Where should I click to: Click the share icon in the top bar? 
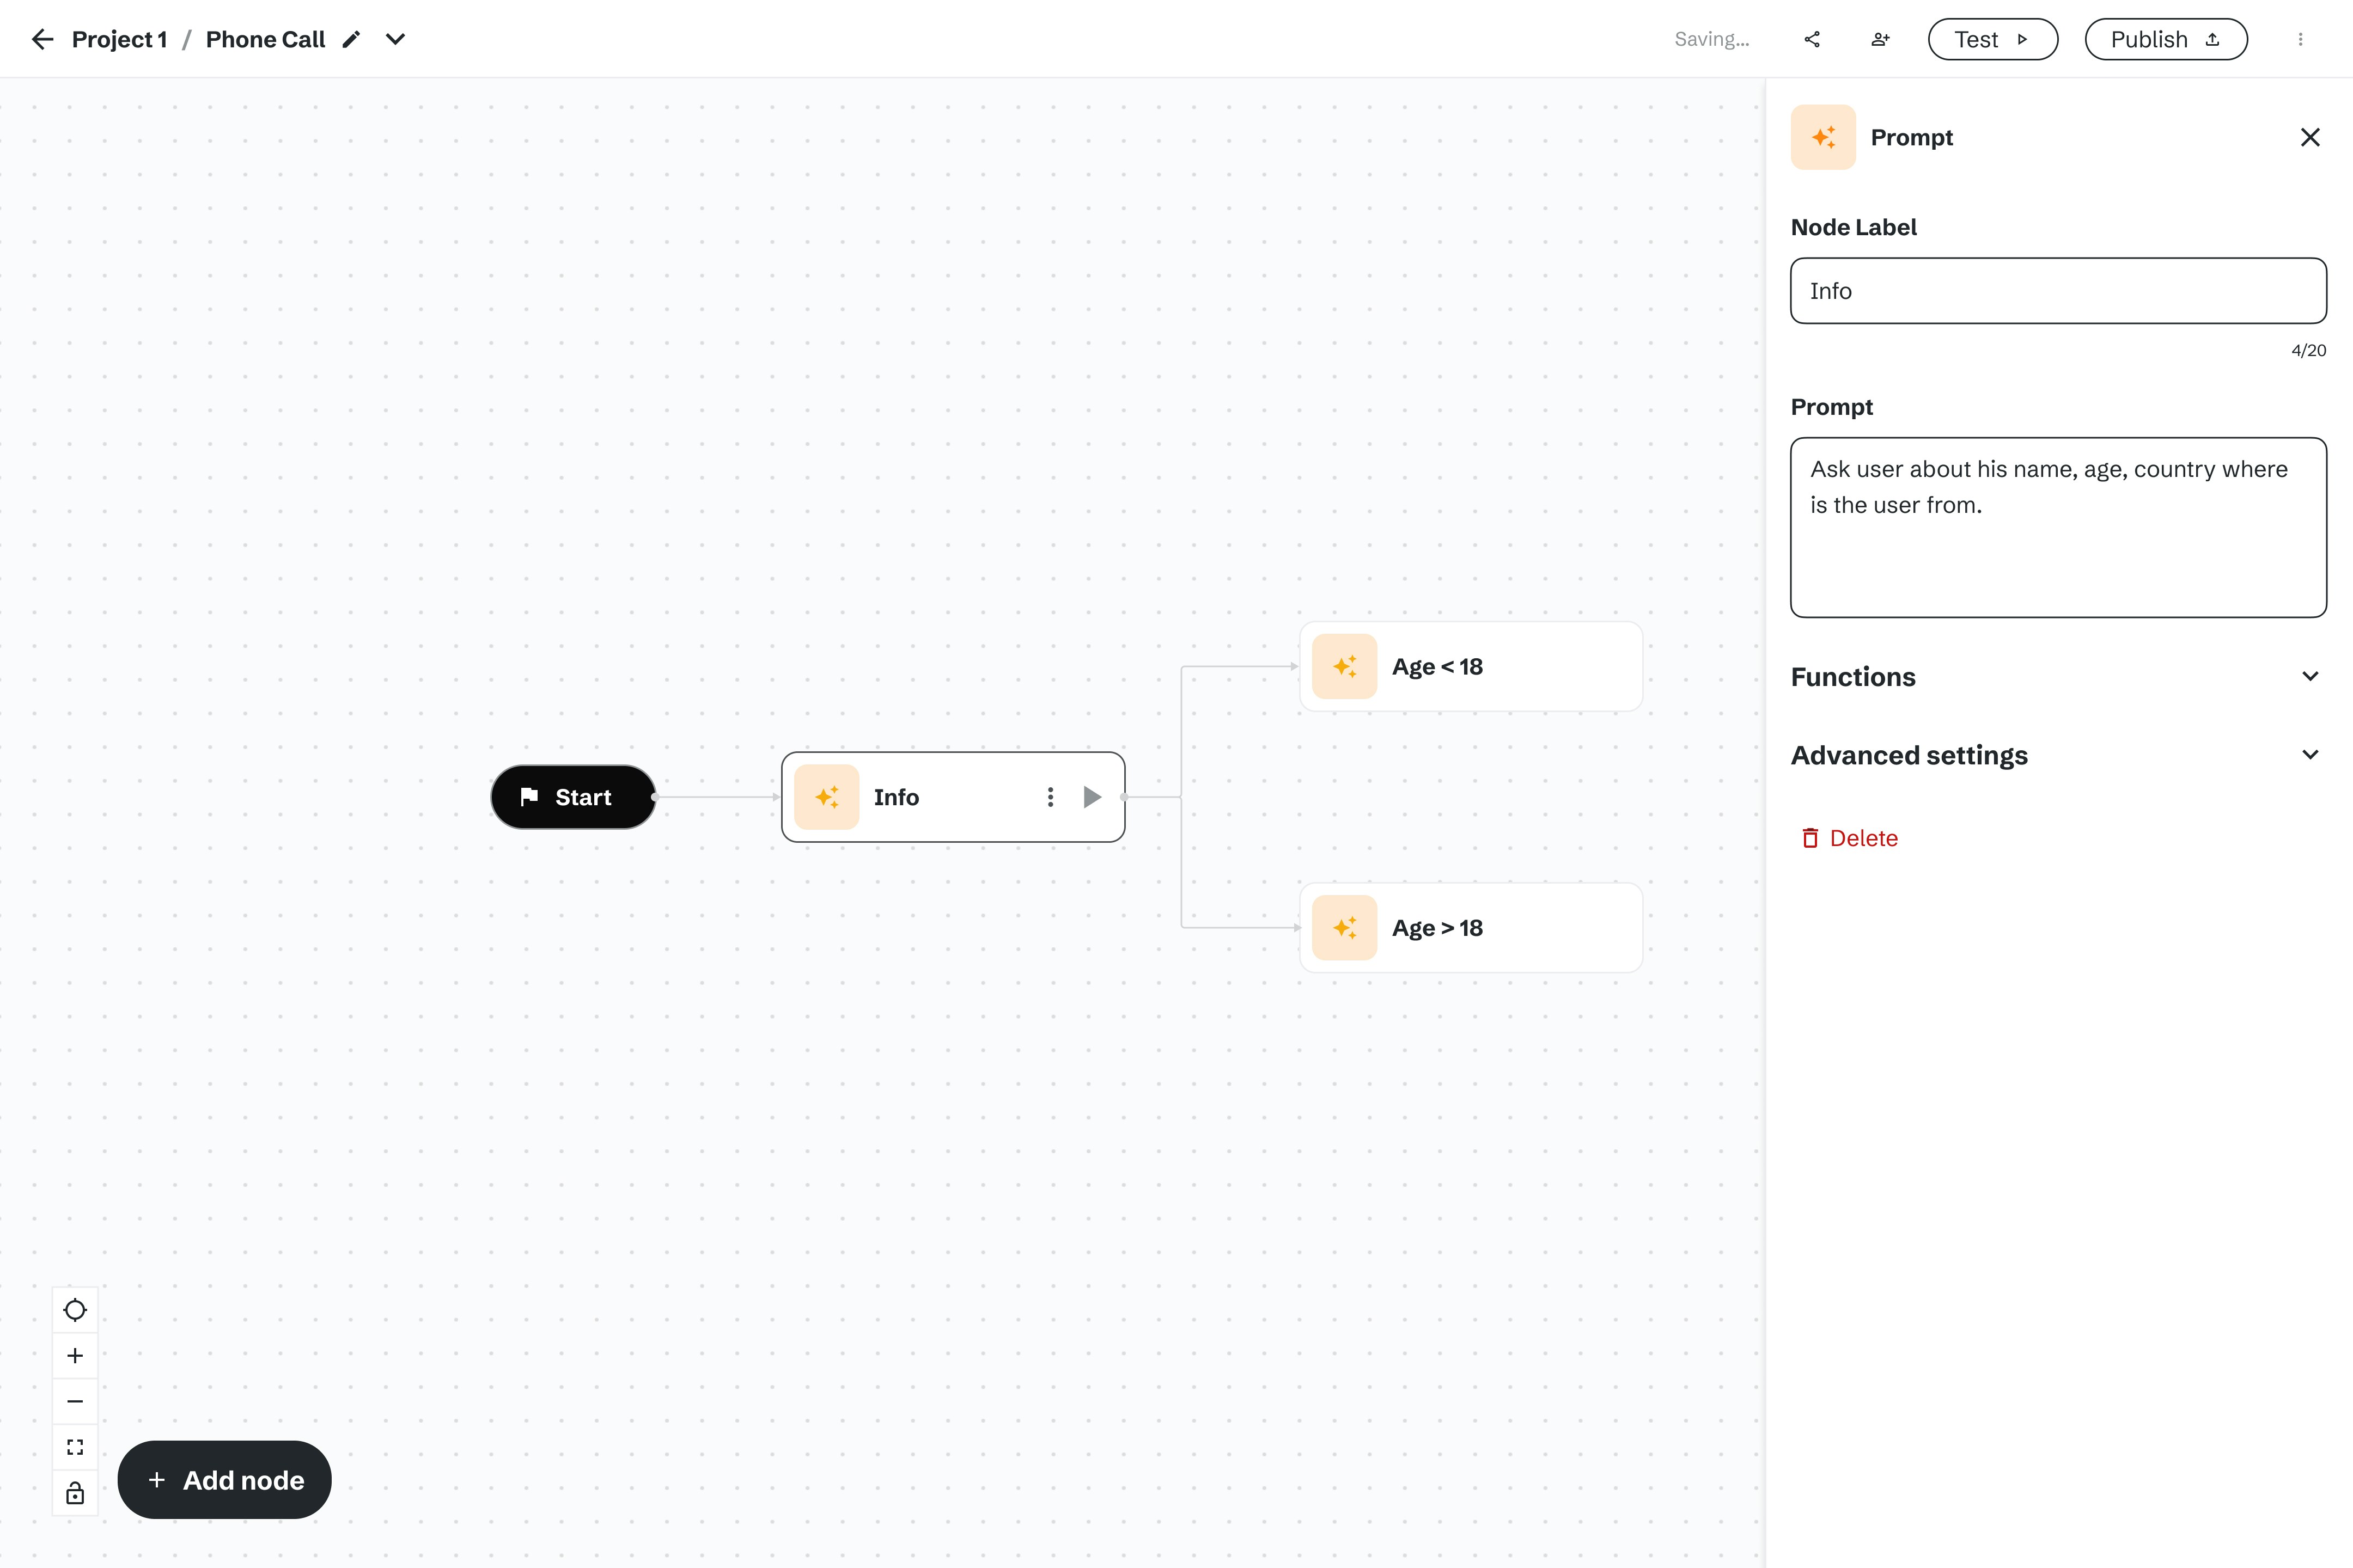pos(1812,39)
